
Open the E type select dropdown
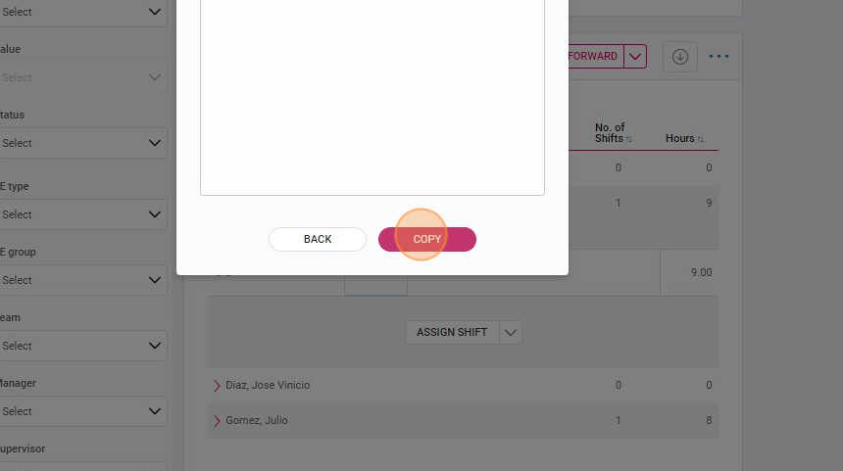coord(81,214)
